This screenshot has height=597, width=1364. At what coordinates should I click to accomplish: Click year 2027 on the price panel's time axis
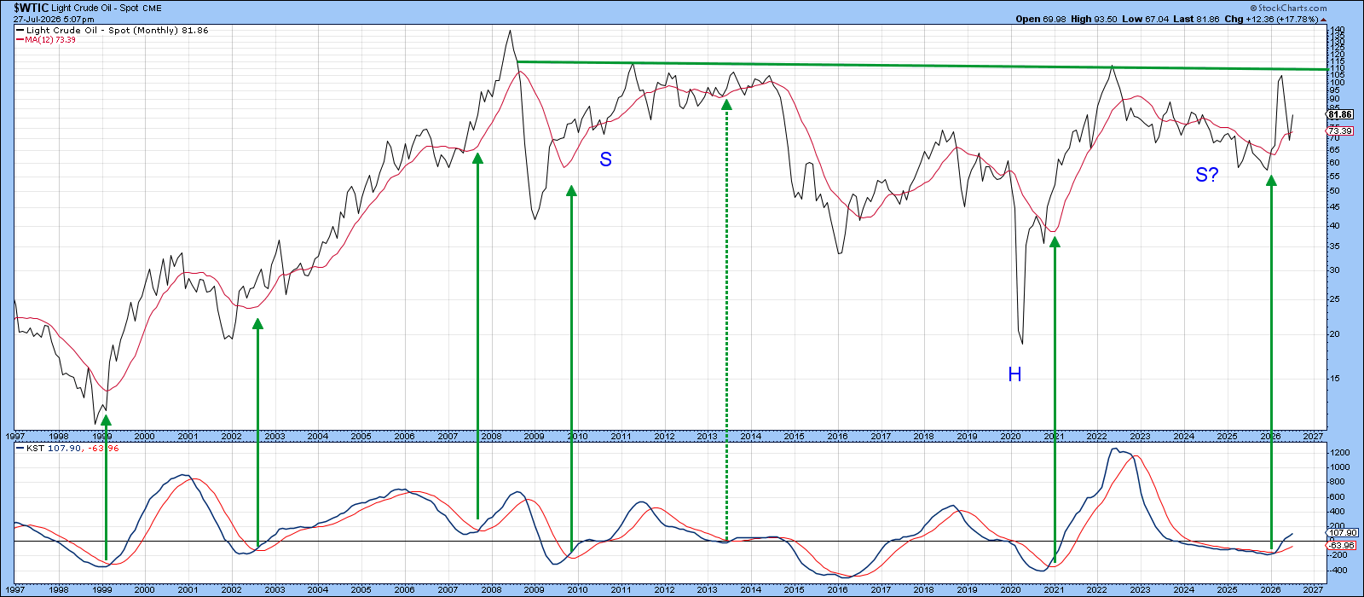point(1315,437)
